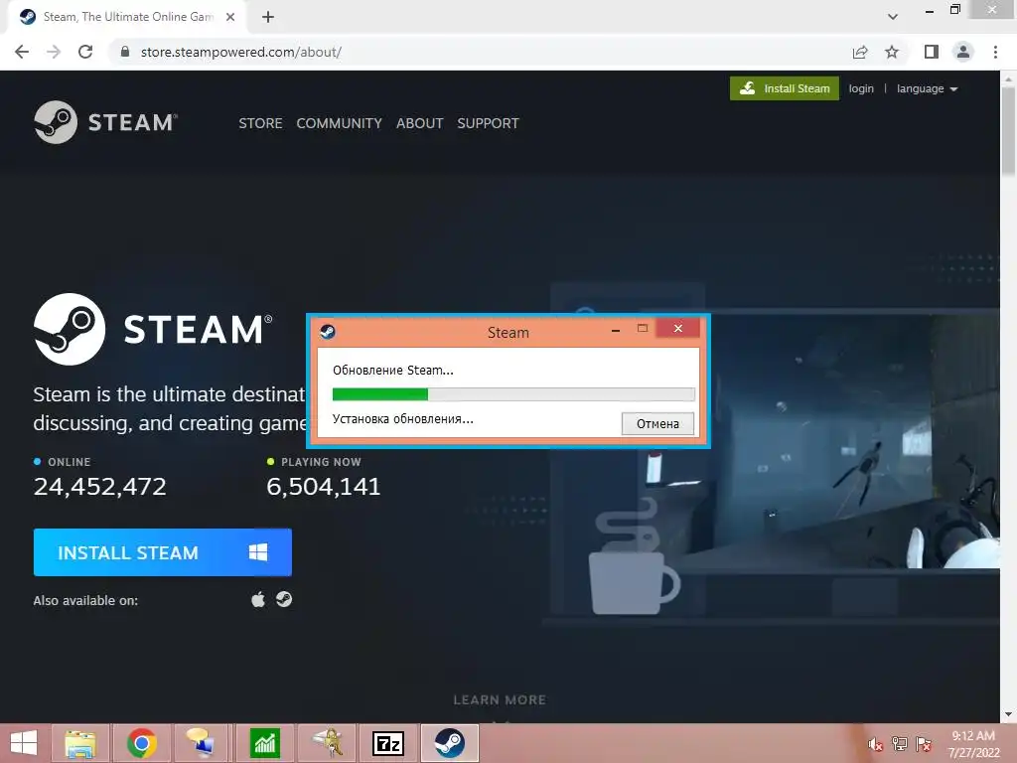Open the tab search chevron
1017x763 pixels.
tap(893, 17)
